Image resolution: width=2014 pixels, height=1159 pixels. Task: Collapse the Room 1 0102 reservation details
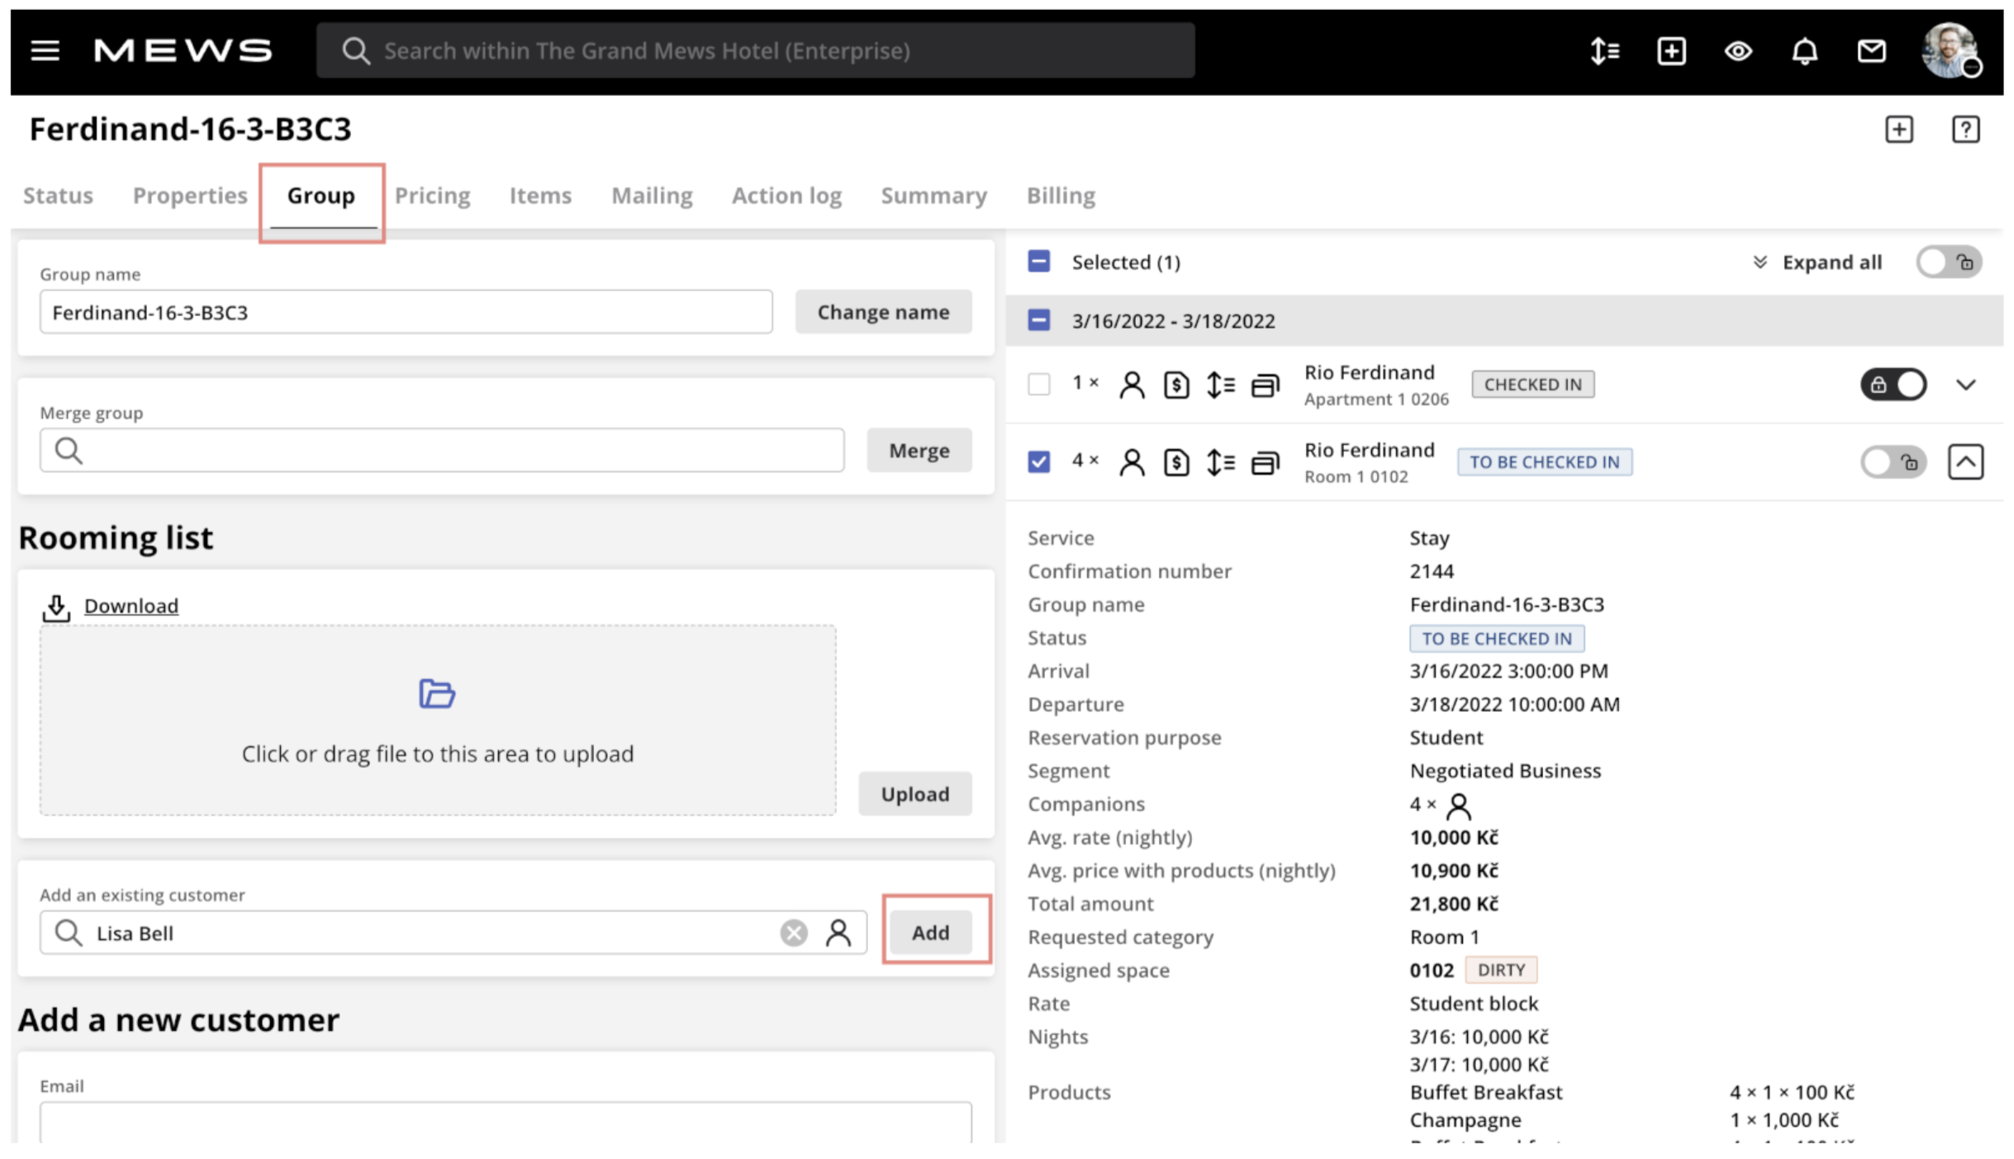[1965, 462]
